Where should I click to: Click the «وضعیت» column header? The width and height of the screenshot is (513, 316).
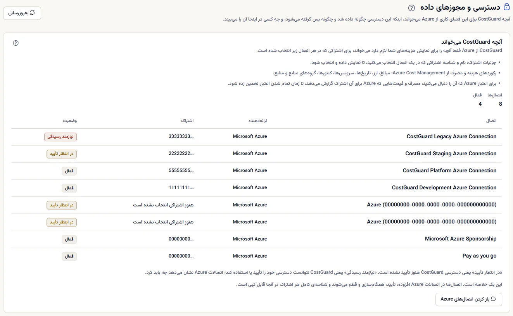pos(70,121)
